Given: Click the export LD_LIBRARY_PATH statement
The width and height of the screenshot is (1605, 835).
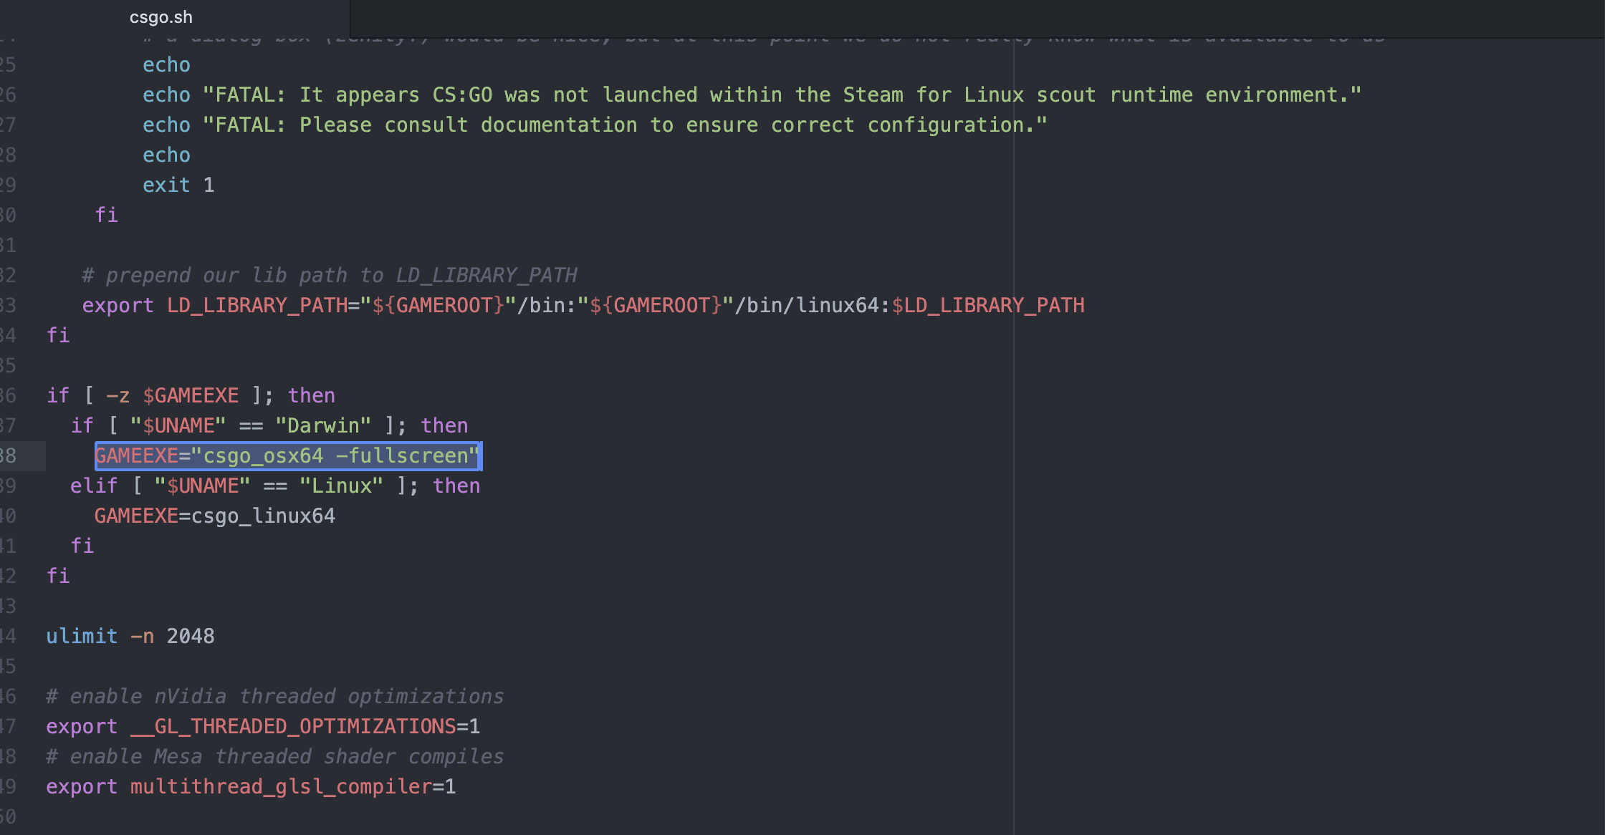Looking at the screenshot, I should 583,306.
